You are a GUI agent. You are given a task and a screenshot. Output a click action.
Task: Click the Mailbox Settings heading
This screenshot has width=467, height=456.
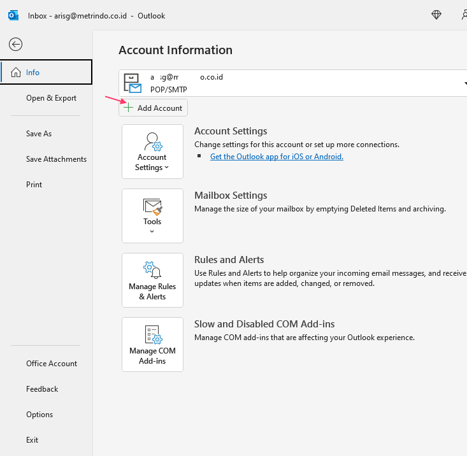pyautogui.click(x=231, y=196)
